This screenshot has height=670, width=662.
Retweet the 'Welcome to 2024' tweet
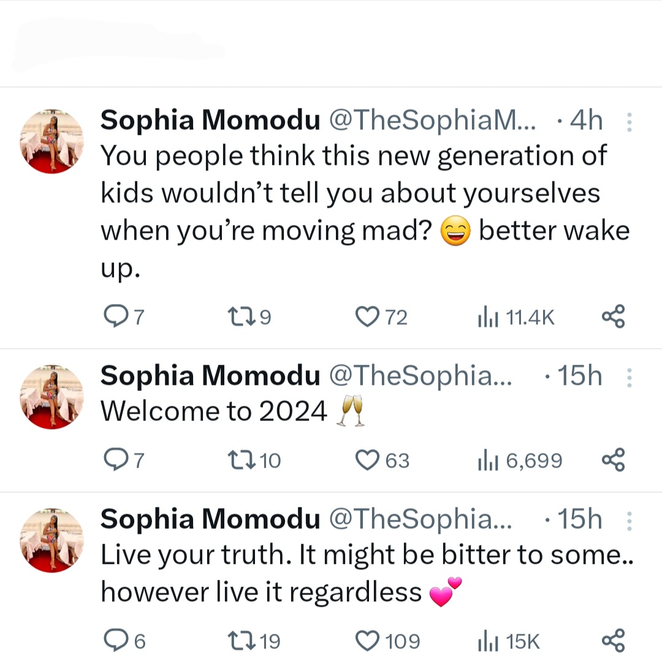coord(238,460)
